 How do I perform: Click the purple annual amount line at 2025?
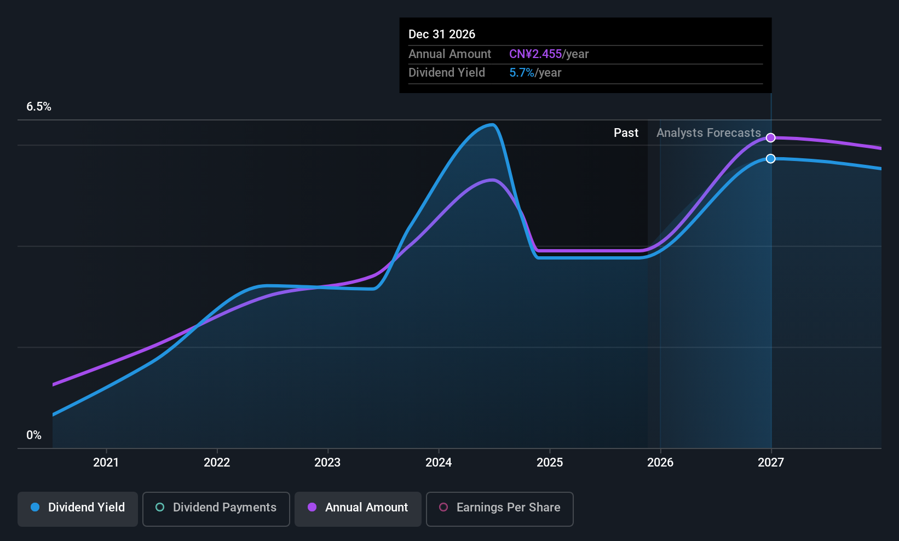click(x=550, y=251)
